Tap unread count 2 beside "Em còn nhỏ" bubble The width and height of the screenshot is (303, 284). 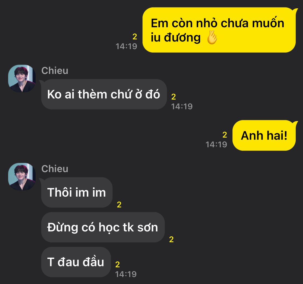[135, 37]
